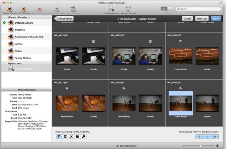Click the iPhoto Libraries sidebar header
The width and height of the screenshot is (226, 149).
coord(18,17)
